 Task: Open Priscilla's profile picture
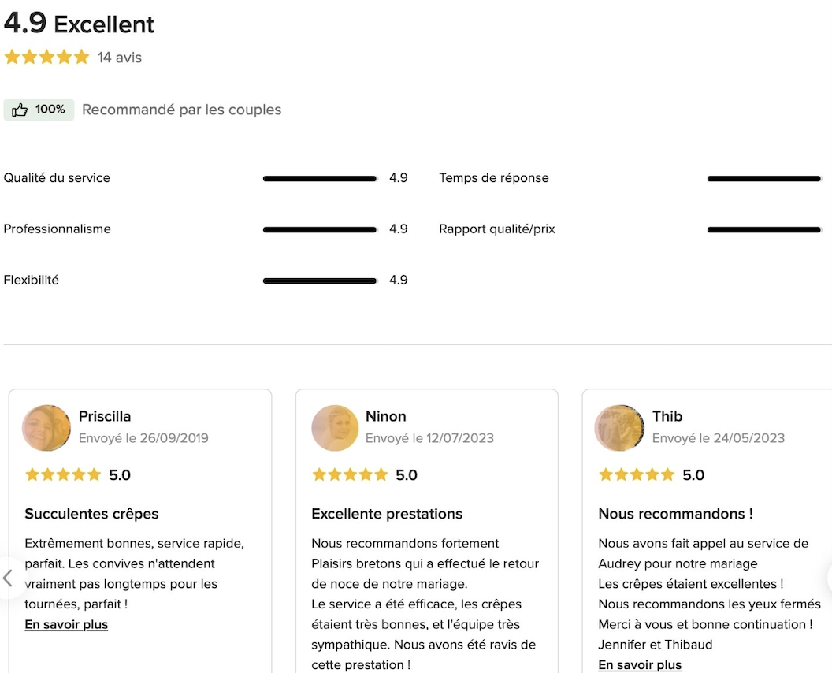point(46,428)
